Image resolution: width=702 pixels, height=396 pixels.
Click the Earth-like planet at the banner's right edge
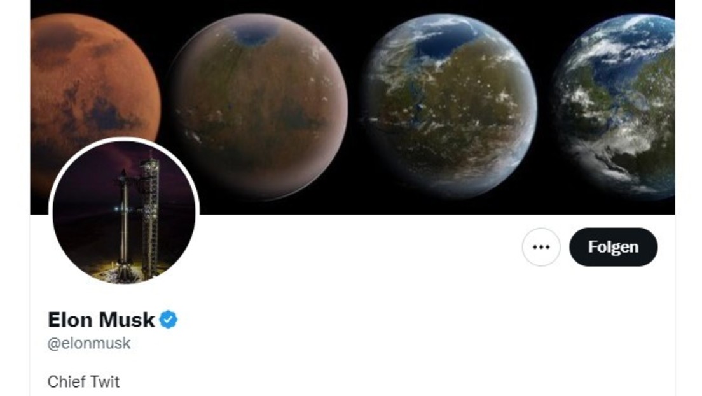click(x=614, y=107)
